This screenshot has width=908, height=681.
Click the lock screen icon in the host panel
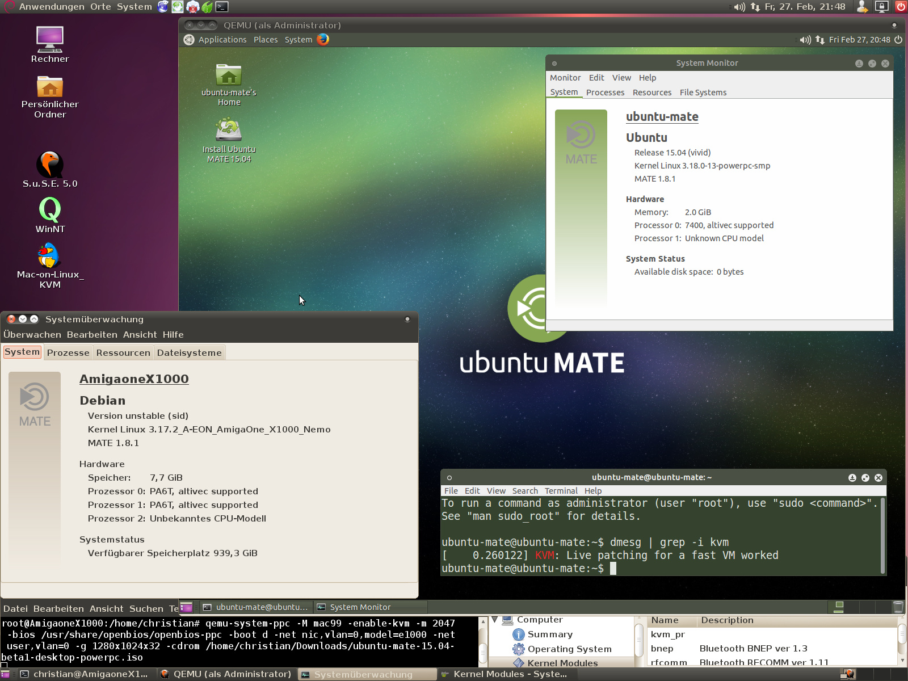881,7
